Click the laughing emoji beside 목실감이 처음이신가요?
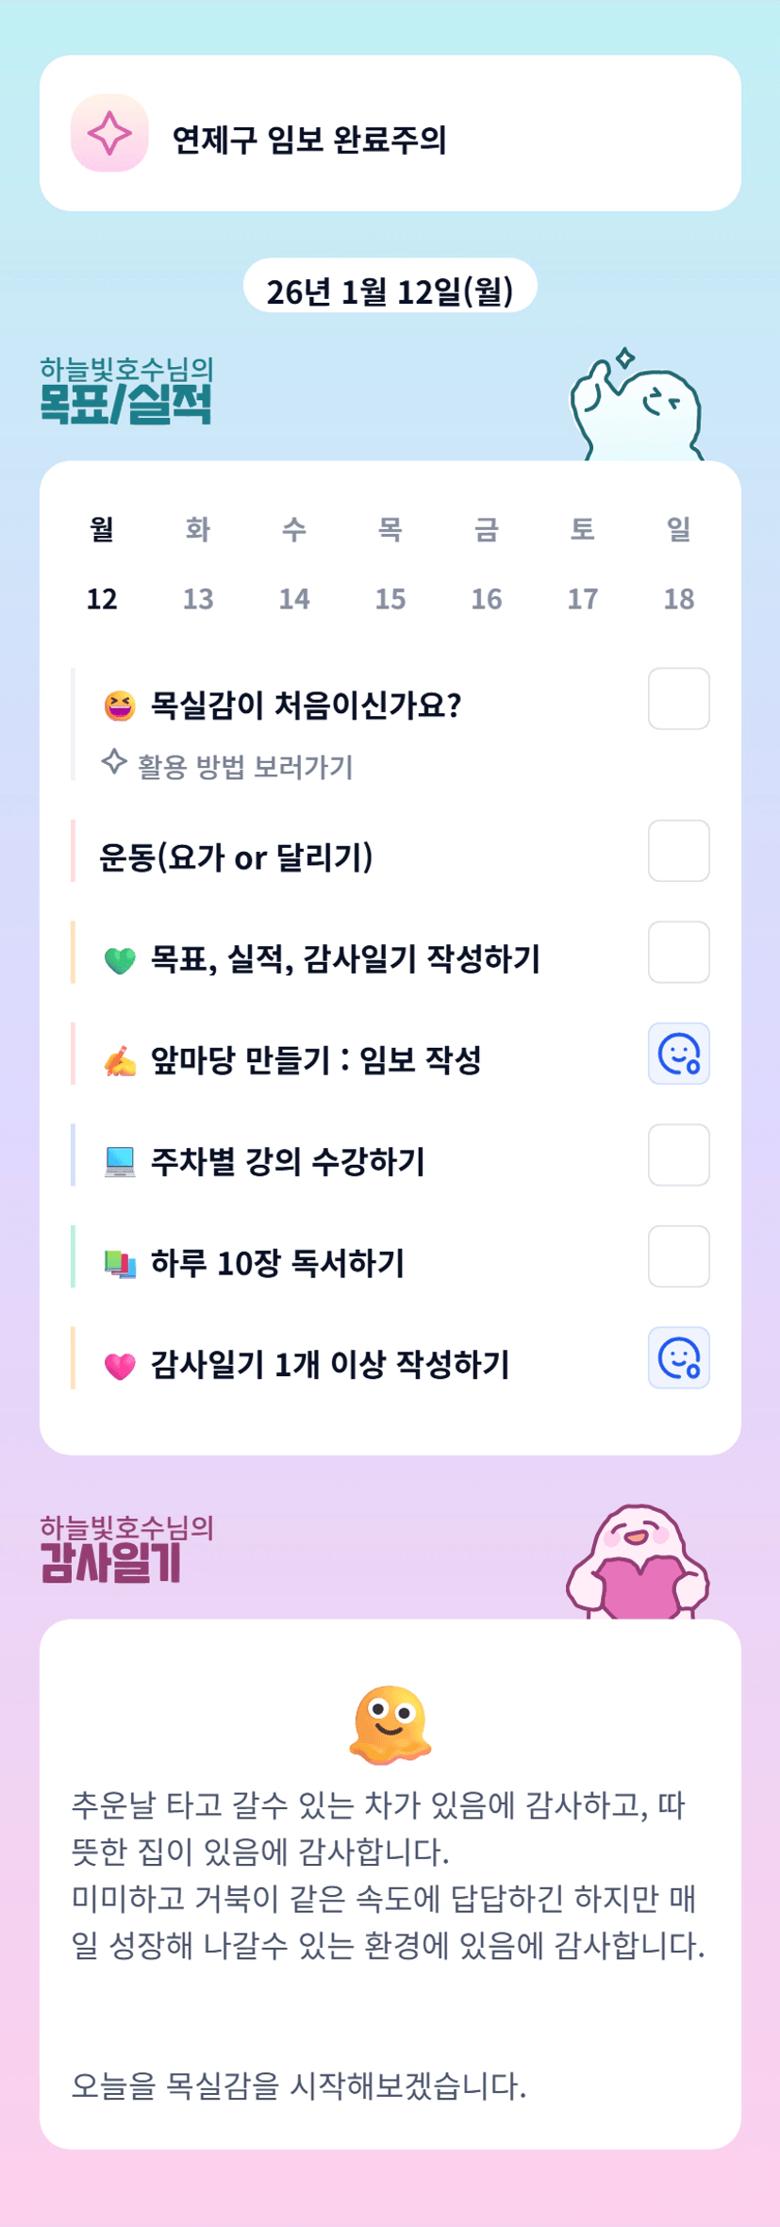The height and width of the screenshot is (2227, 780). 120,706
